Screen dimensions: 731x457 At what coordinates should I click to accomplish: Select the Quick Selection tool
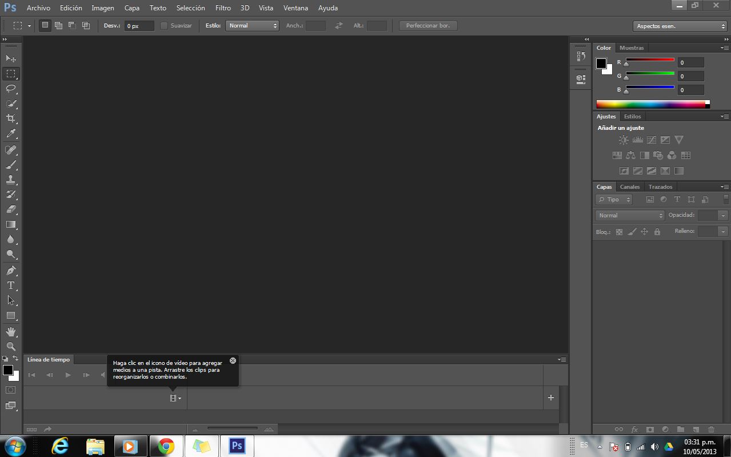point(11,104)
